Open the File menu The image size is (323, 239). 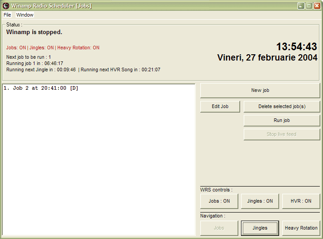pos(7,15)
